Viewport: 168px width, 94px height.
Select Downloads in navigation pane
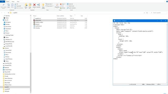point(8,29)
